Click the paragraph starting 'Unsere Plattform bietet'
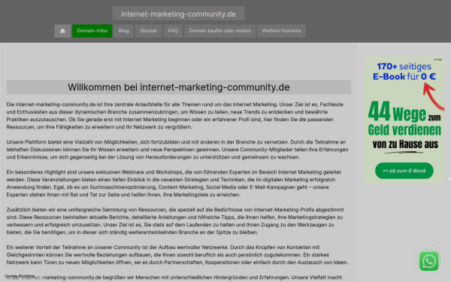The width and height of the screenshot is (451, 282). coord(177,150)
